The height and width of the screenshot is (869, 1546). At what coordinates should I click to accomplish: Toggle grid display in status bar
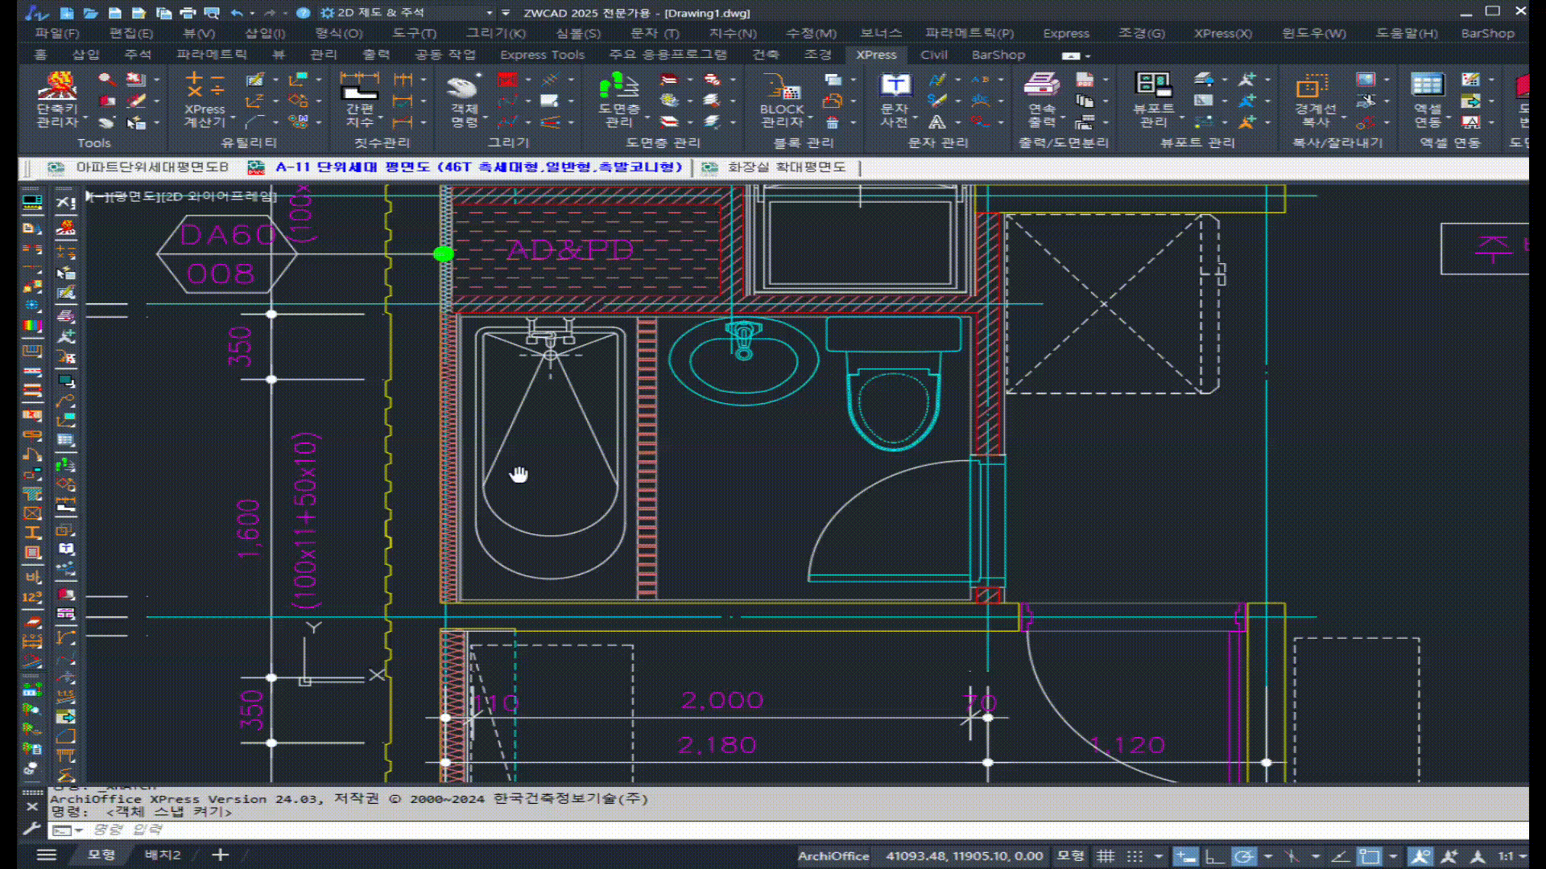(1106, 856)
